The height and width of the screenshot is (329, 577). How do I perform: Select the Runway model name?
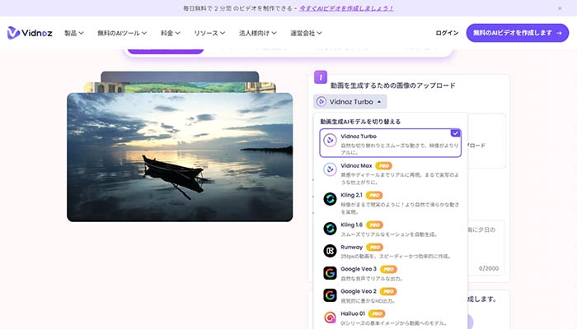351,247
